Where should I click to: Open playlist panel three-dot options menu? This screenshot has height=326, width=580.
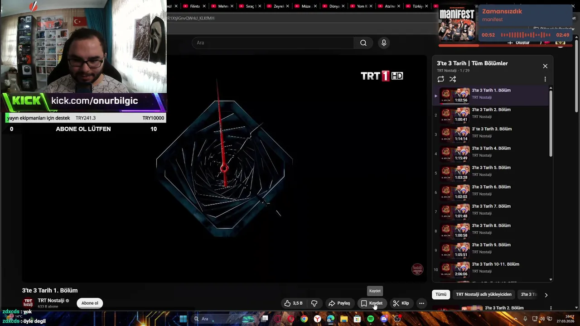[545, 79]
